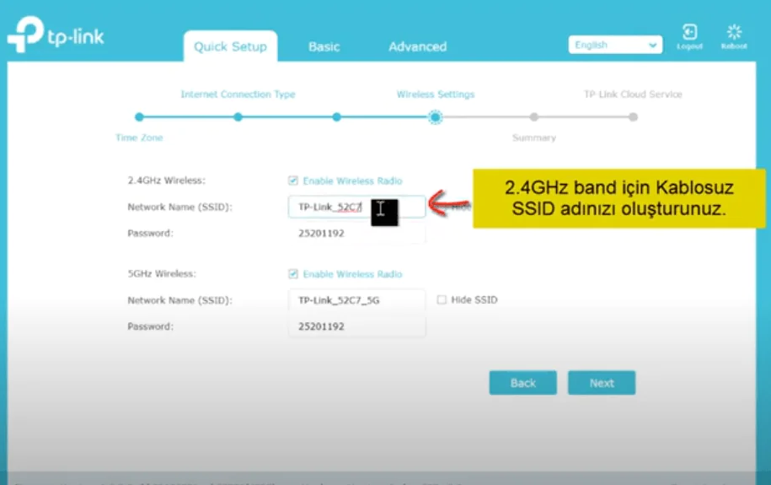Screen dimensions: 771x485
Task: Click the Internet Connection Type label
Action: tap(238, 94)
